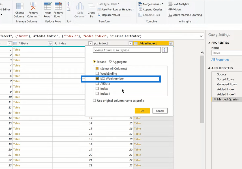Select the Expand radio option
The image size is (242, 169).
pos(94,61)
